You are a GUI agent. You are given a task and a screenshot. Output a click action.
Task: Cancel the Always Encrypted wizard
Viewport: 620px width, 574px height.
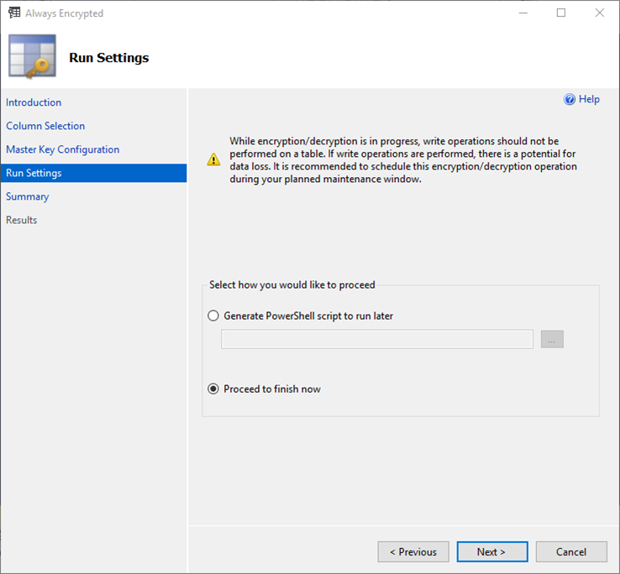571,551
